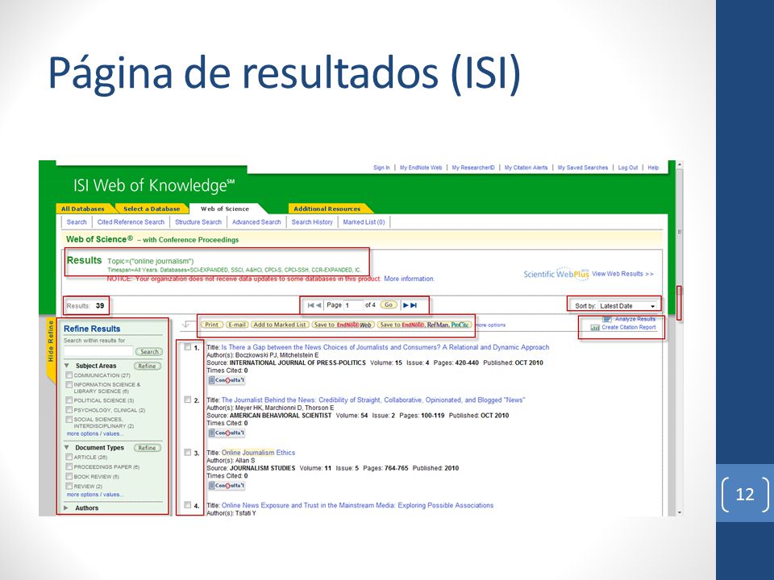Open Consulta'l button under result 2

(x=226, y=433)
